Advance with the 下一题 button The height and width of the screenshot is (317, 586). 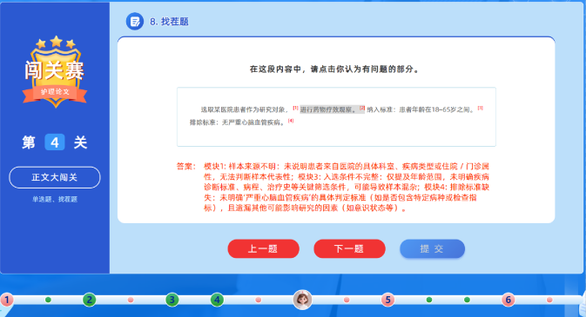pos(349,248)
